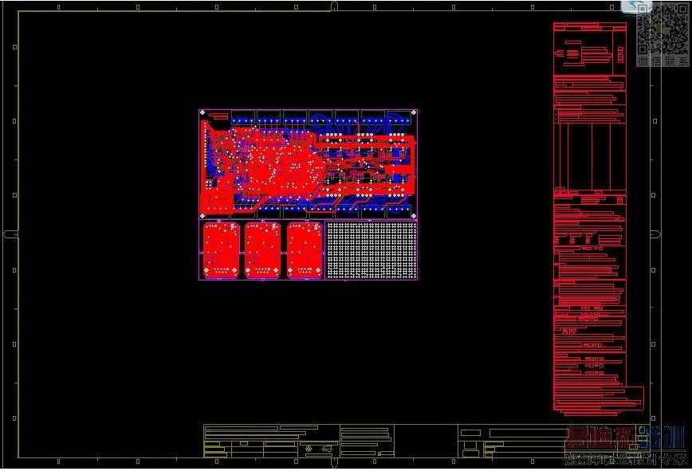
Task: Select the middle small red sub-board
Action: coord(262,250)
